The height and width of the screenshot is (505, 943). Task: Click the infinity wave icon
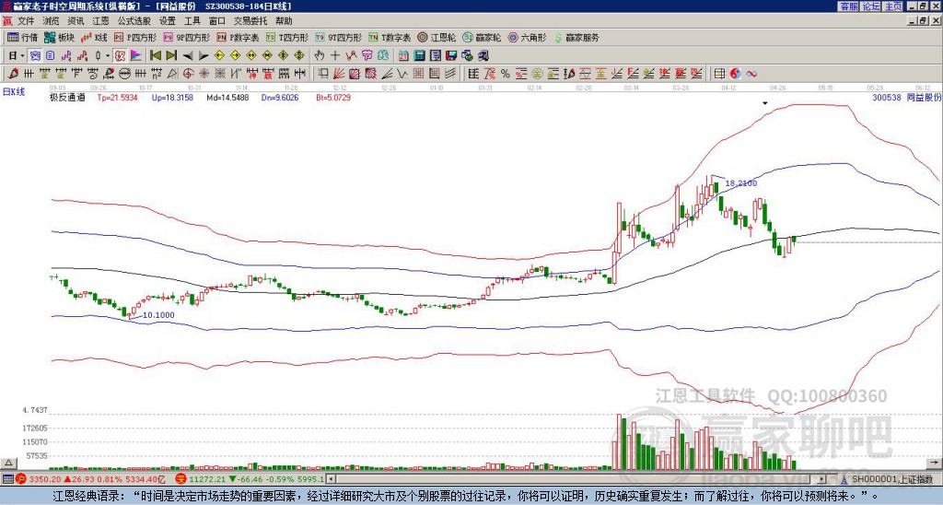coord(751,74)
